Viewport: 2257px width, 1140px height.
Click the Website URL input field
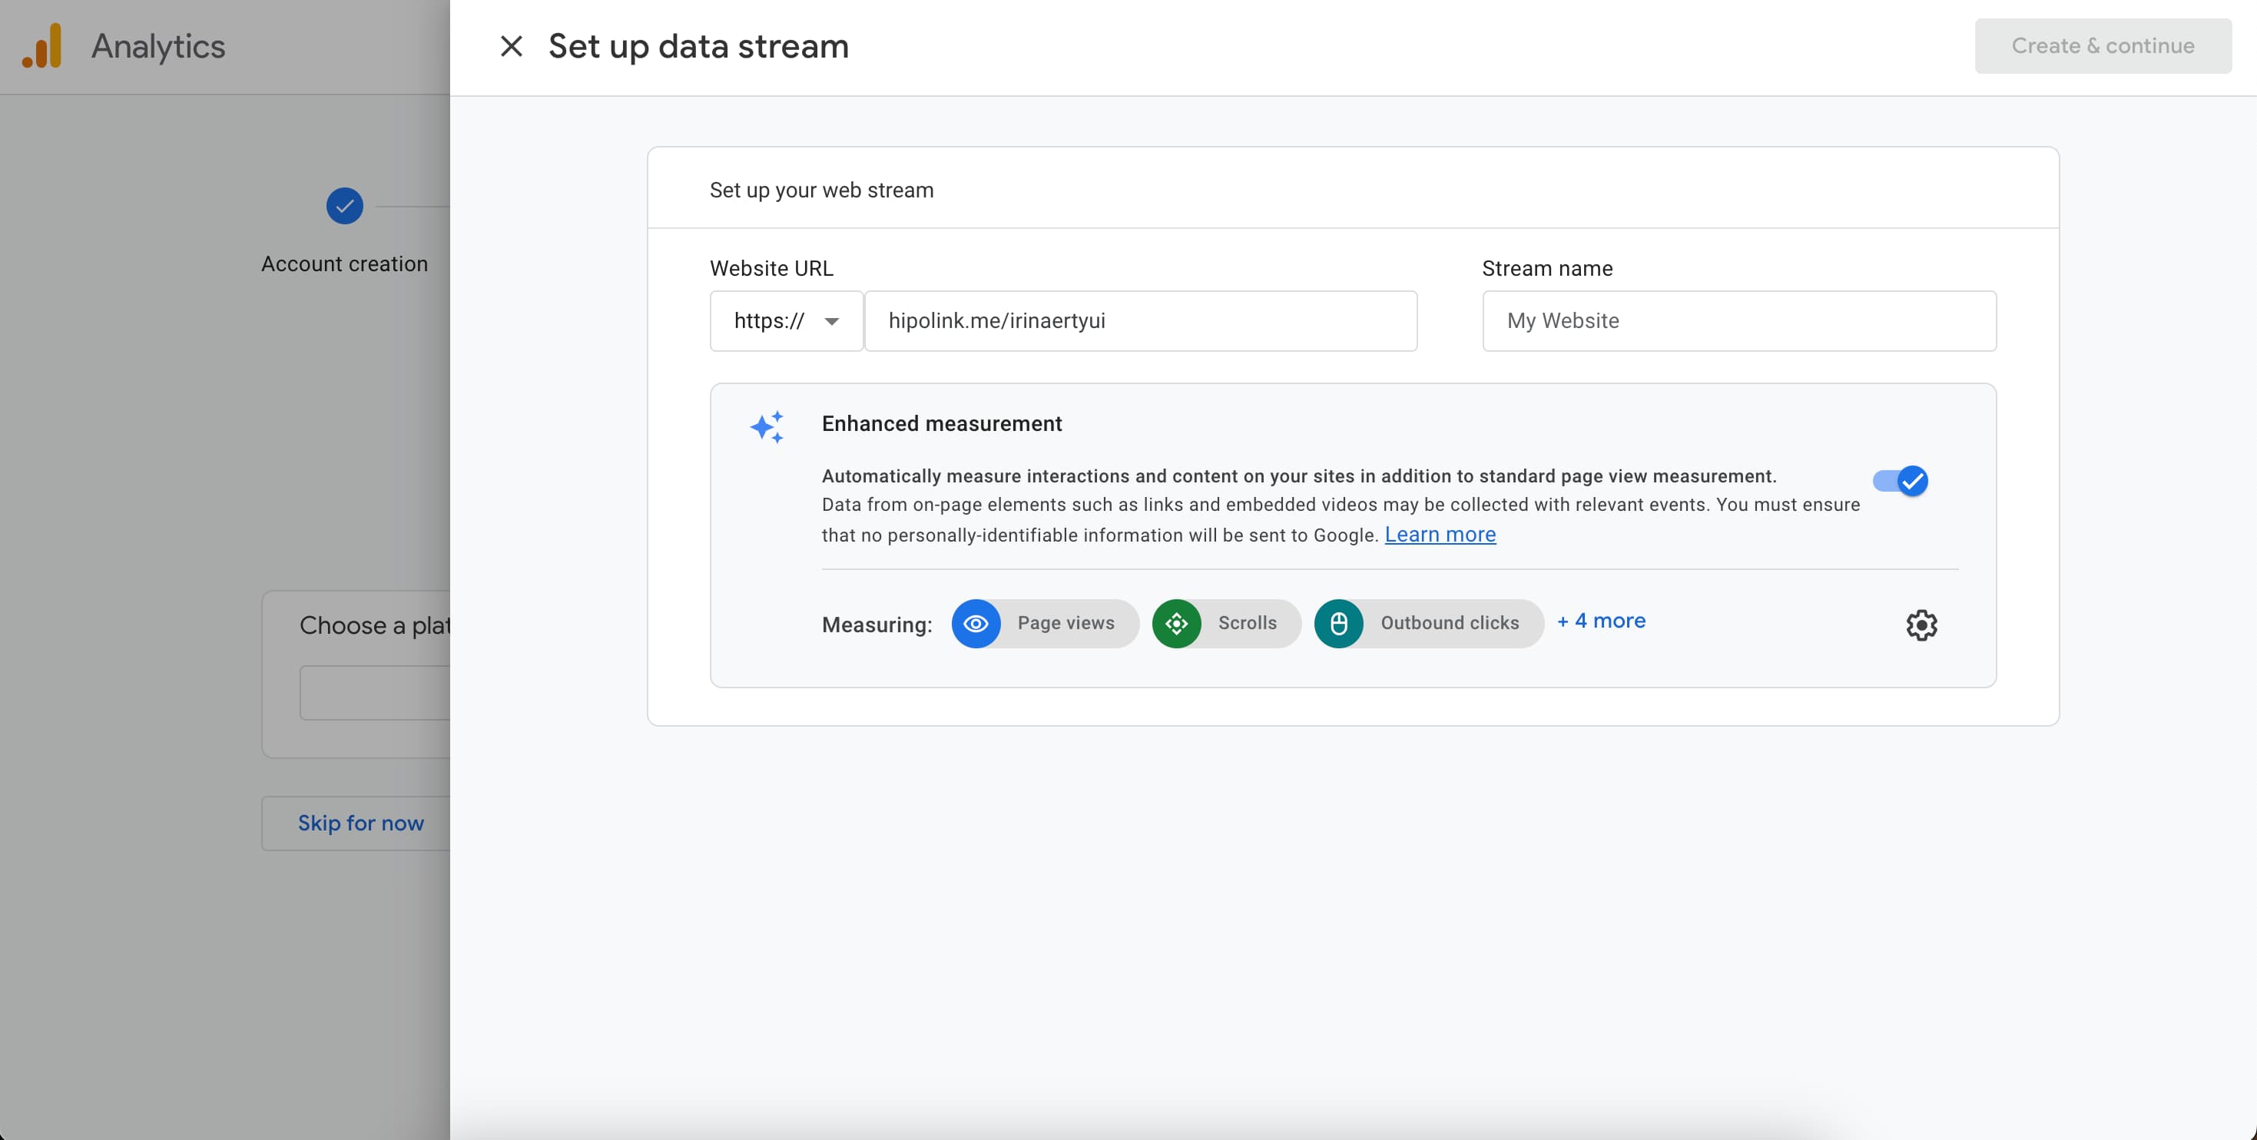[1139, 320]
